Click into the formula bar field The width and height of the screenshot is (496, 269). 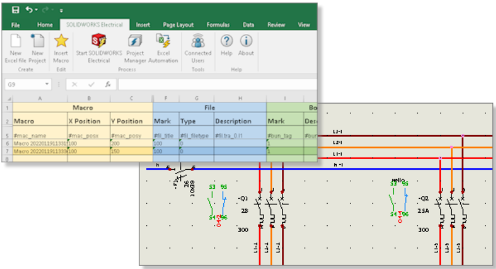tap(218, 85)
